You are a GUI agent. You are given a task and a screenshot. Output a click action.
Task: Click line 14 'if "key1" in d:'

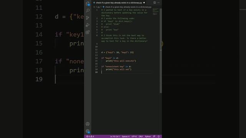(110, 58)
